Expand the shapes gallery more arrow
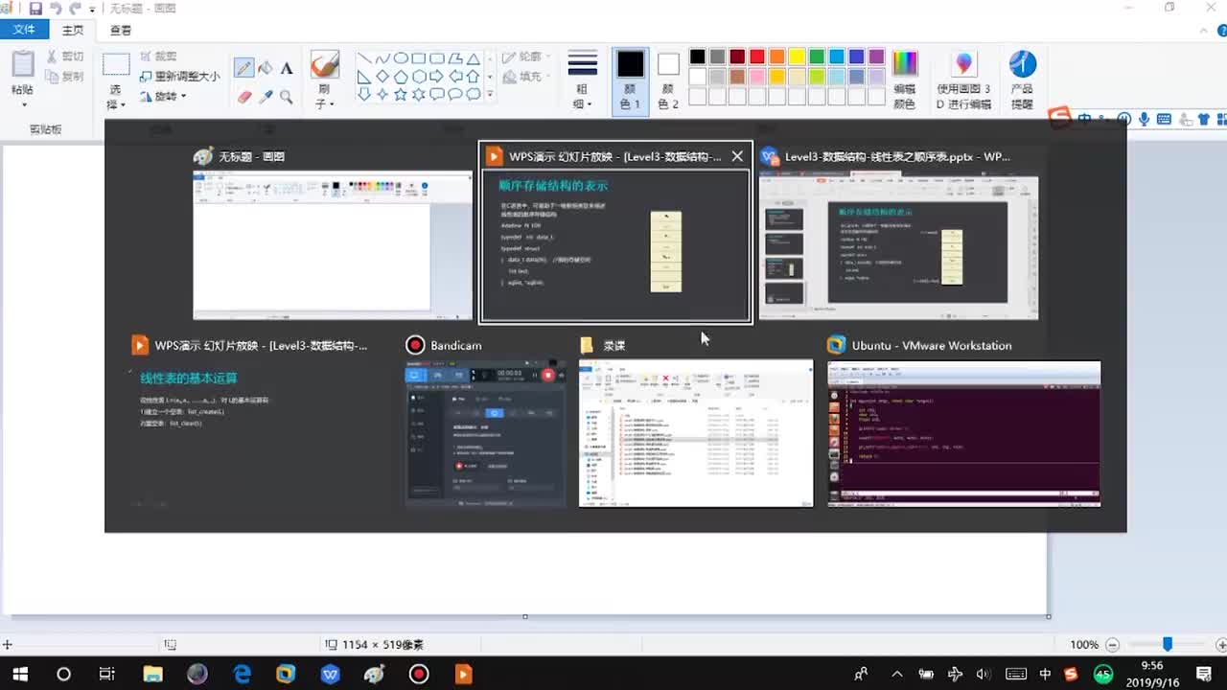This screenshot has width=1227, height=690. tap(490, 95)
